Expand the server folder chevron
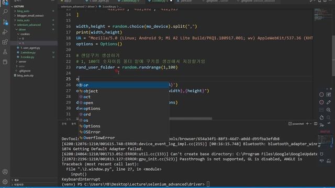 tap(17, 62)
